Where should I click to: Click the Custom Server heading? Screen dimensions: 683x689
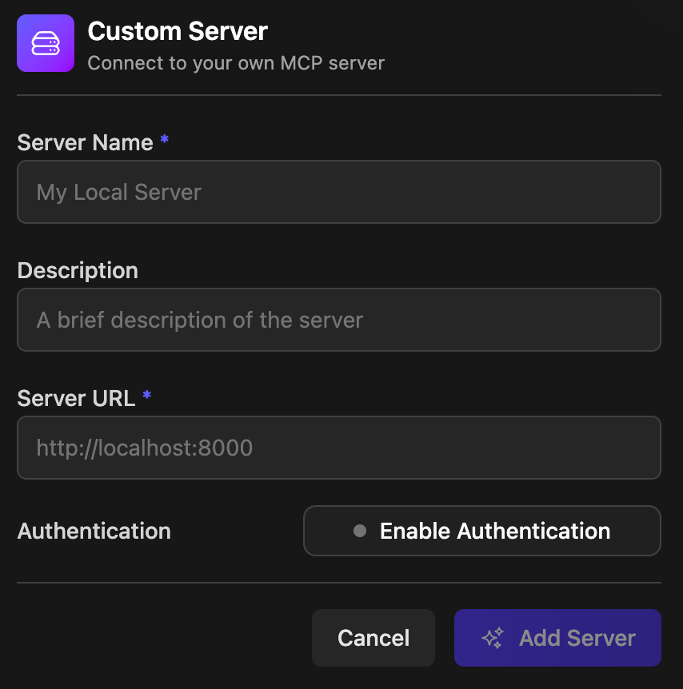click(x=178, y=32)
